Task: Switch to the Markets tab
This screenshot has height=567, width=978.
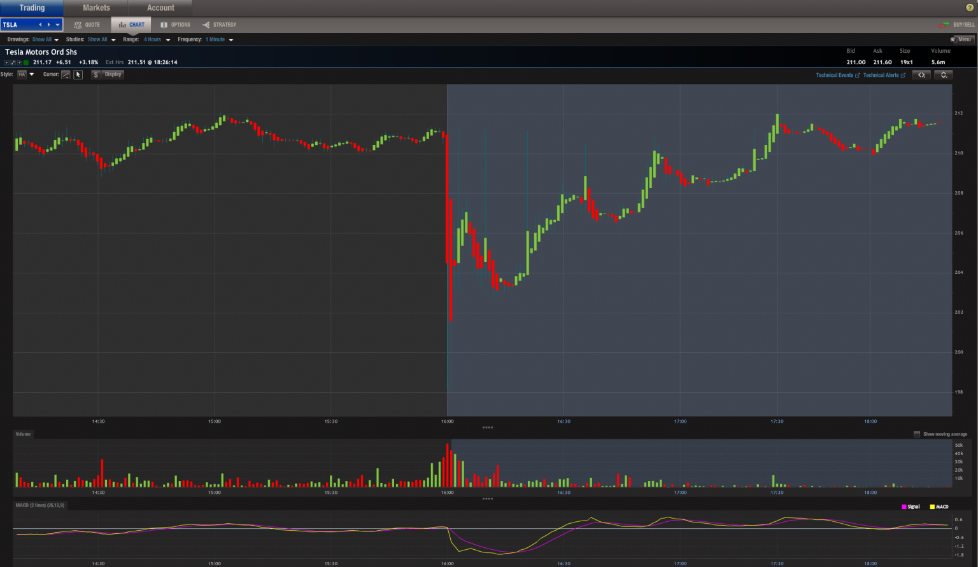Action: point(96,8)
